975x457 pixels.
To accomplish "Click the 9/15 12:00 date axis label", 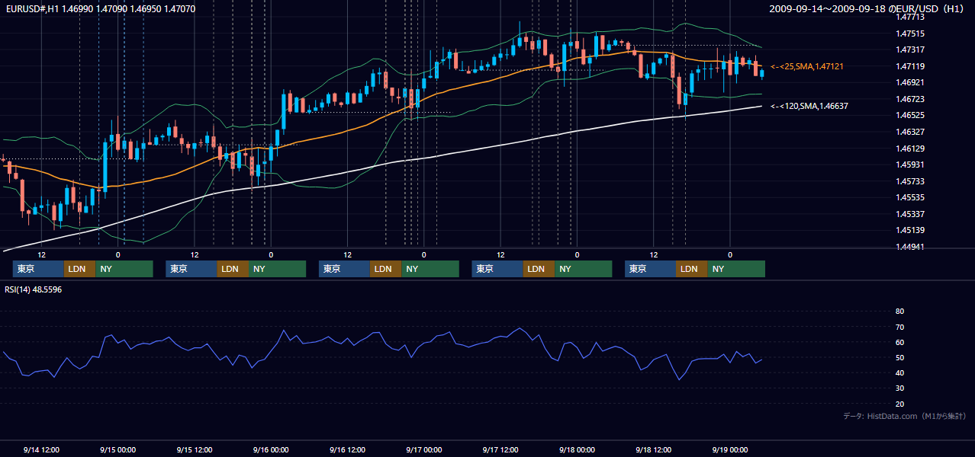I will pos(195,450).
